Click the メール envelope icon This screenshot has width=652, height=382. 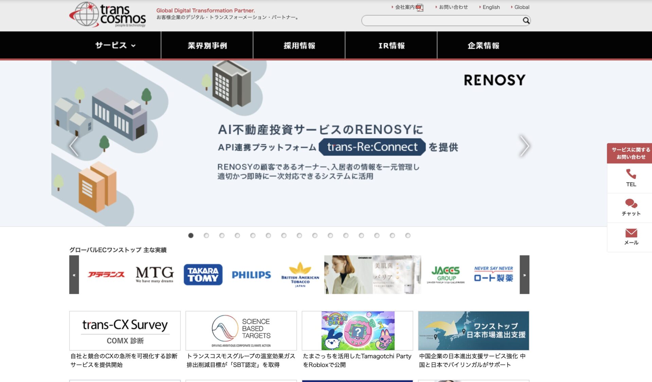tap(631, 233)
